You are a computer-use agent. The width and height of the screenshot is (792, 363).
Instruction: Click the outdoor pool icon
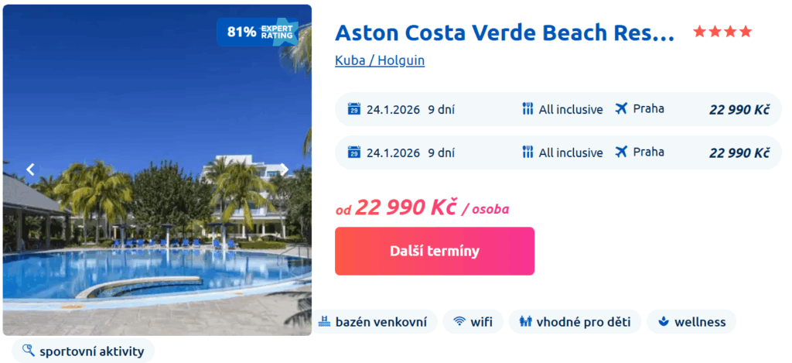323,321
